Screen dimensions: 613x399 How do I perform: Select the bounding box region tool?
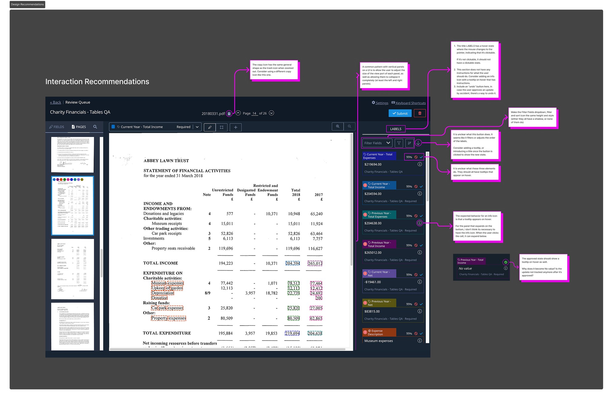[221, 127]
